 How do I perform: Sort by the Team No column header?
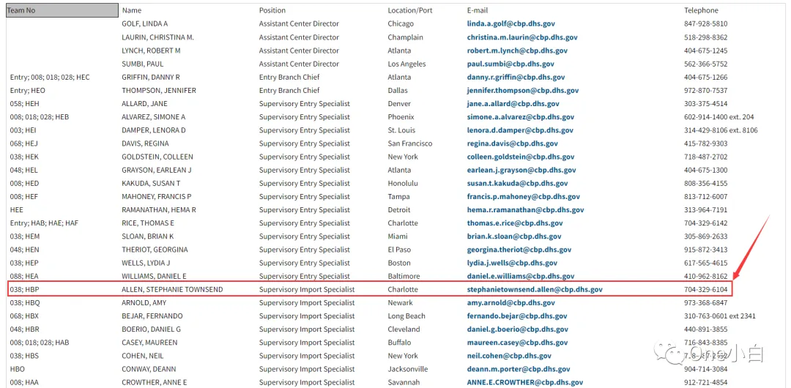point(62,10)
